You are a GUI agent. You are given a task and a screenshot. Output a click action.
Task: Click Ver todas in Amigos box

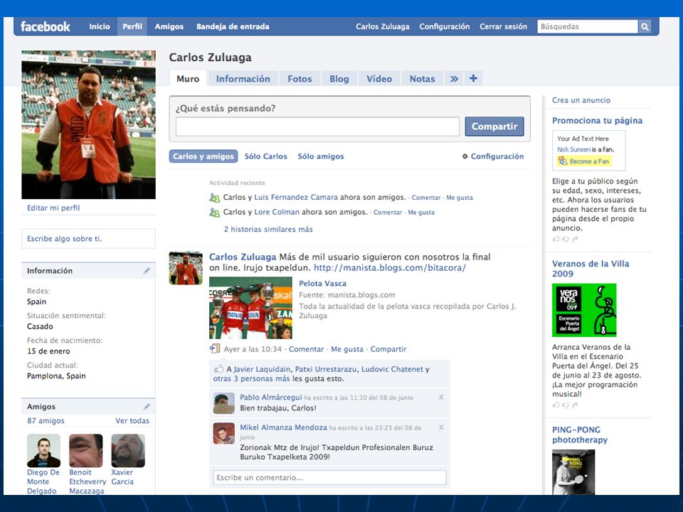coord(132,420)
